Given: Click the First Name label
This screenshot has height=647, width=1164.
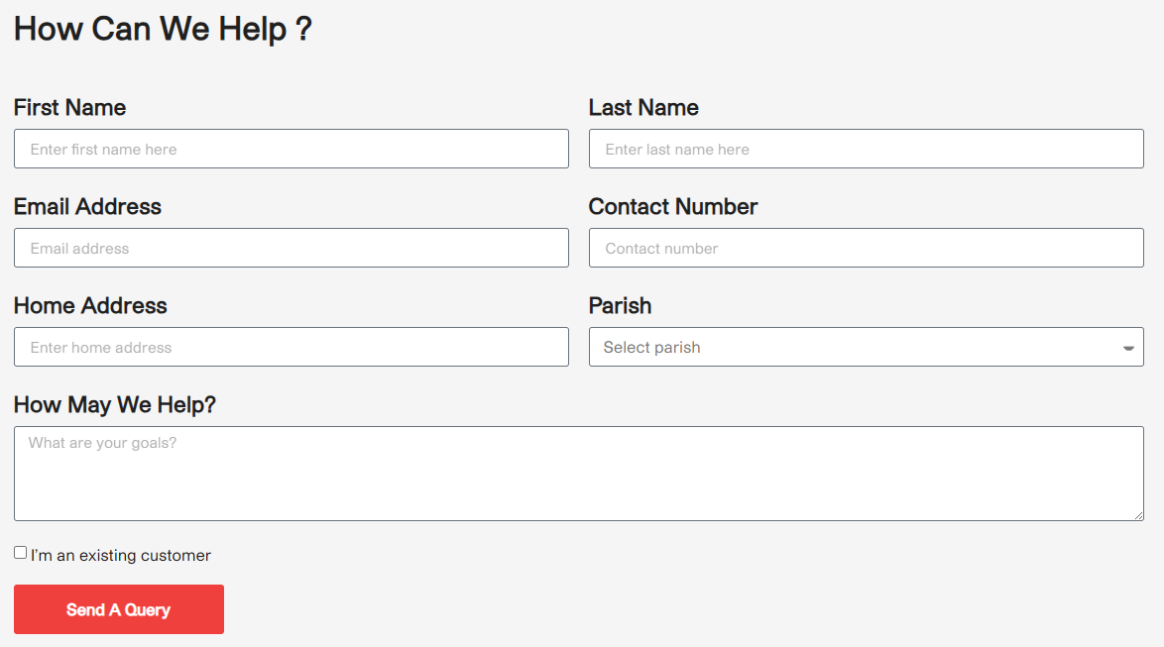Looking at the screenshot, I should coord(69,107).
